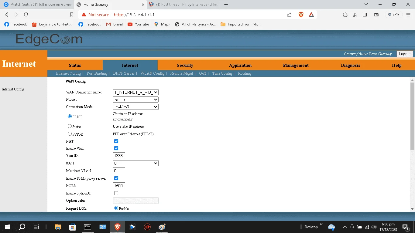The image size is (415, 233).
Task: Open All of Me Lyrics bookmark
Action: (195, 24)
